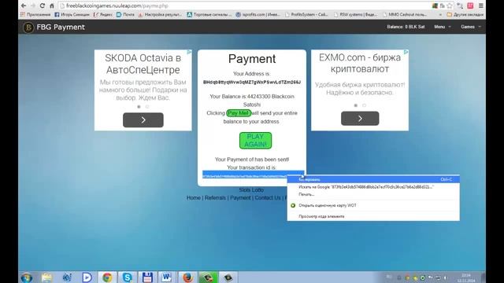Select second carousel dot on SKODA ad
This screenshot has height=283, width=504.
coord(147,107)
